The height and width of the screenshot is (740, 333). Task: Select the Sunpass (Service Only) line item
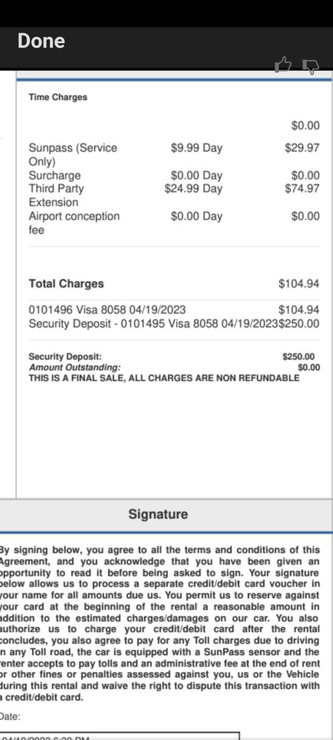(x=73, y=155)
